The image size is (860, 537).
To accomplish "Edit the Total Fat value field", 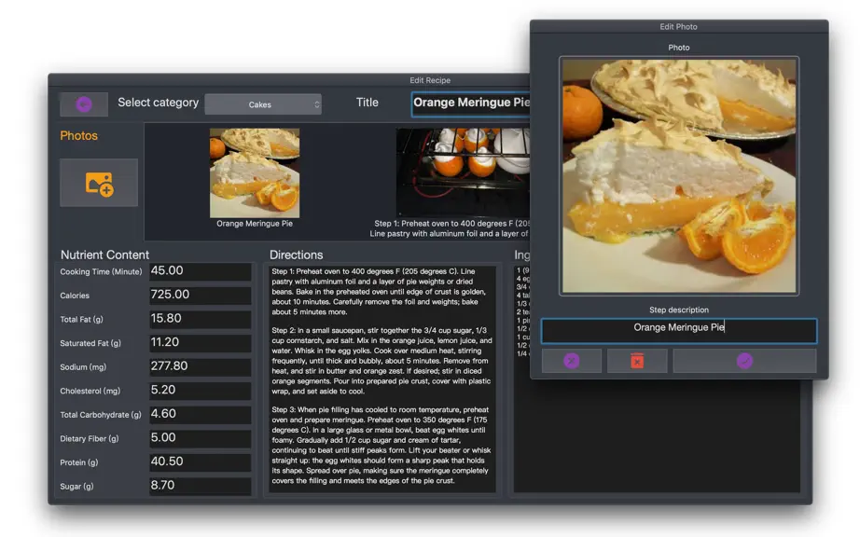I will (201, 319).
